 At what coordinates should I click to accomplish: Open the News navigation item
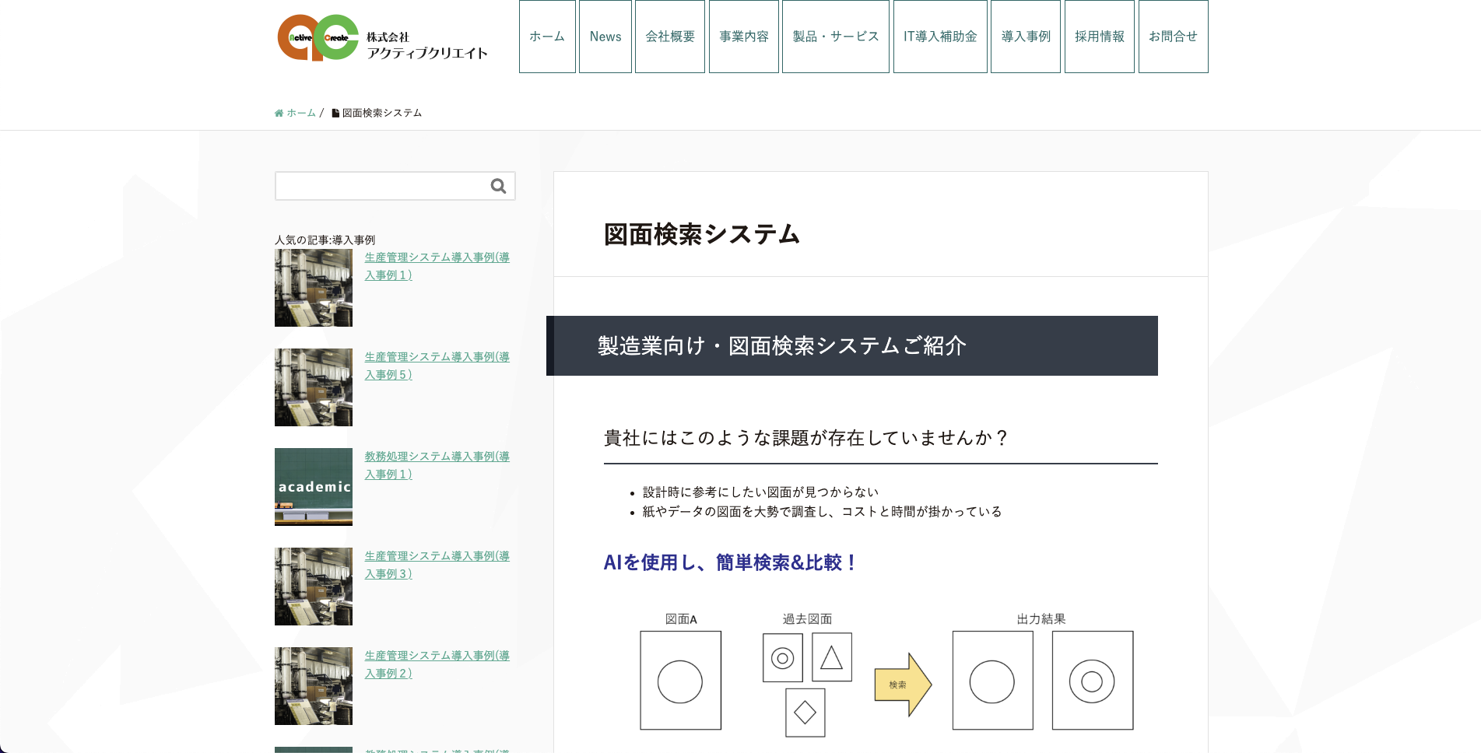point(605,37)
